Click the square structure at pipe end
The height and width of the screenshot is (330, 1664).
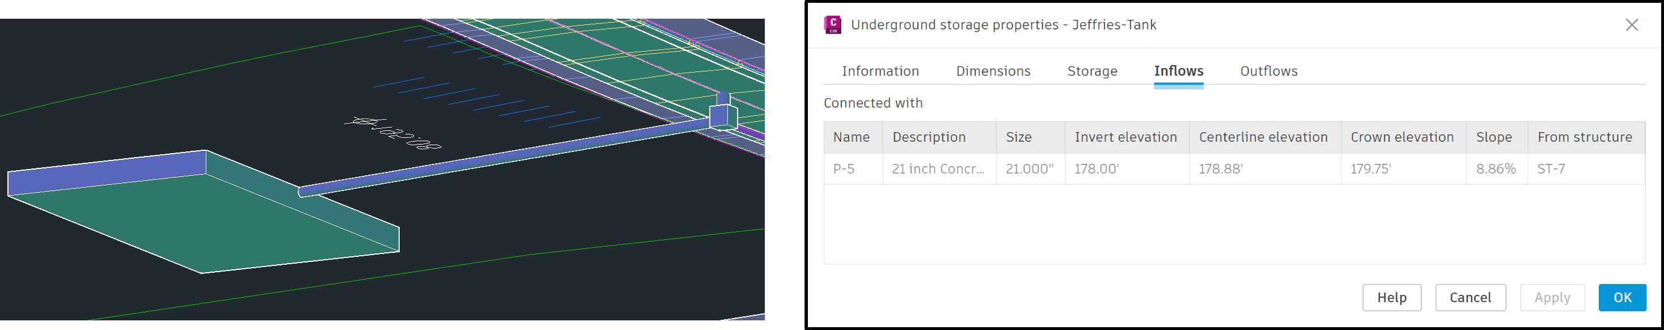pos(723,115)
